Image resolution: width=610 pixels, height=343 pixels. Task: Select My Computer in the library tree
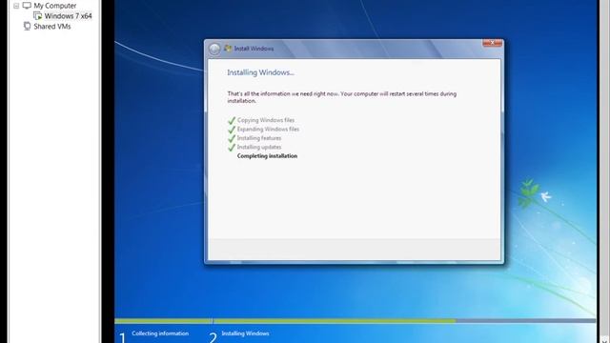(x=55, y=6)
